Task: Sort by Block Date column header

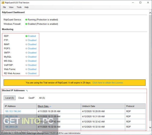Action: coord(59,106)
